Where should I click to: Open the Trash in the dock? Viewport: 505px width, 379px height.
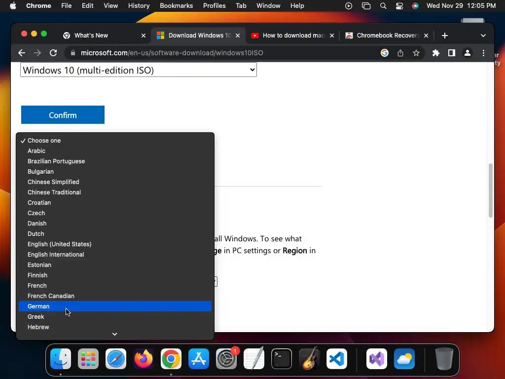pos(444,359)
